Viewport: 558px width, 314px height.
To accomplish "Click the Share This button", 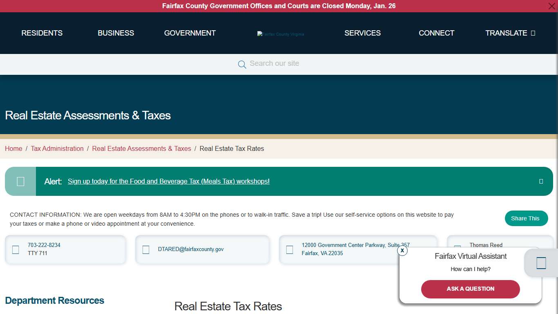I will click(526, 218).
